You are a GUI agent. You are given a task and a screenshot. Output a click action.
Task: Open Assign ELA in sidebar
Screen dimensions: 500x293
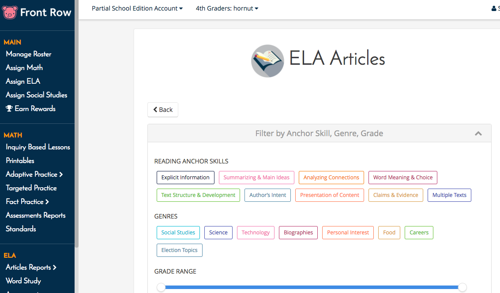click(23, 81)
